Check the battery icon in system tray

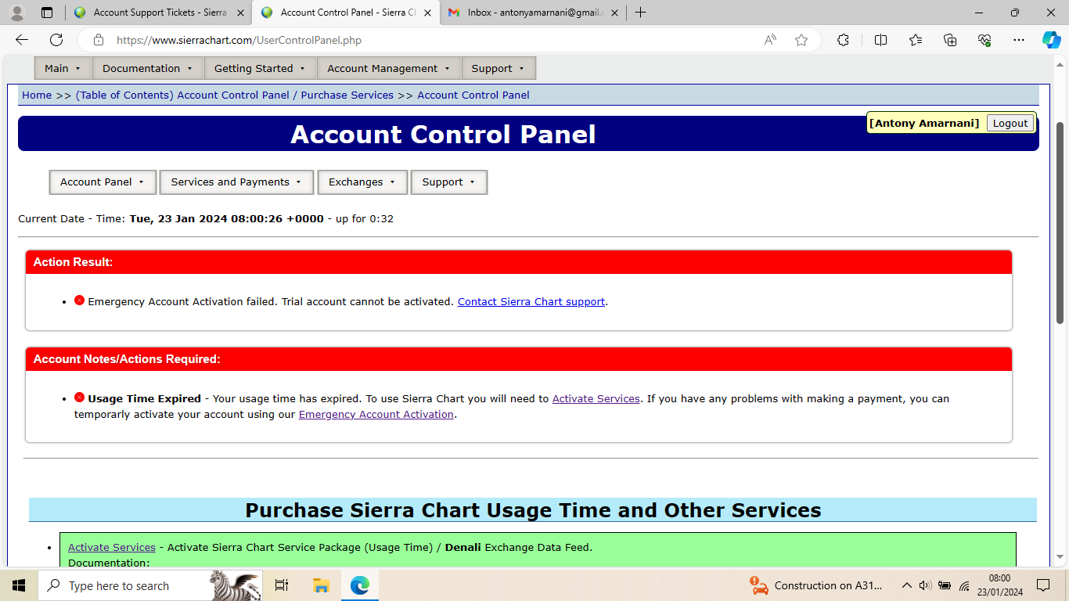(945, 585)
